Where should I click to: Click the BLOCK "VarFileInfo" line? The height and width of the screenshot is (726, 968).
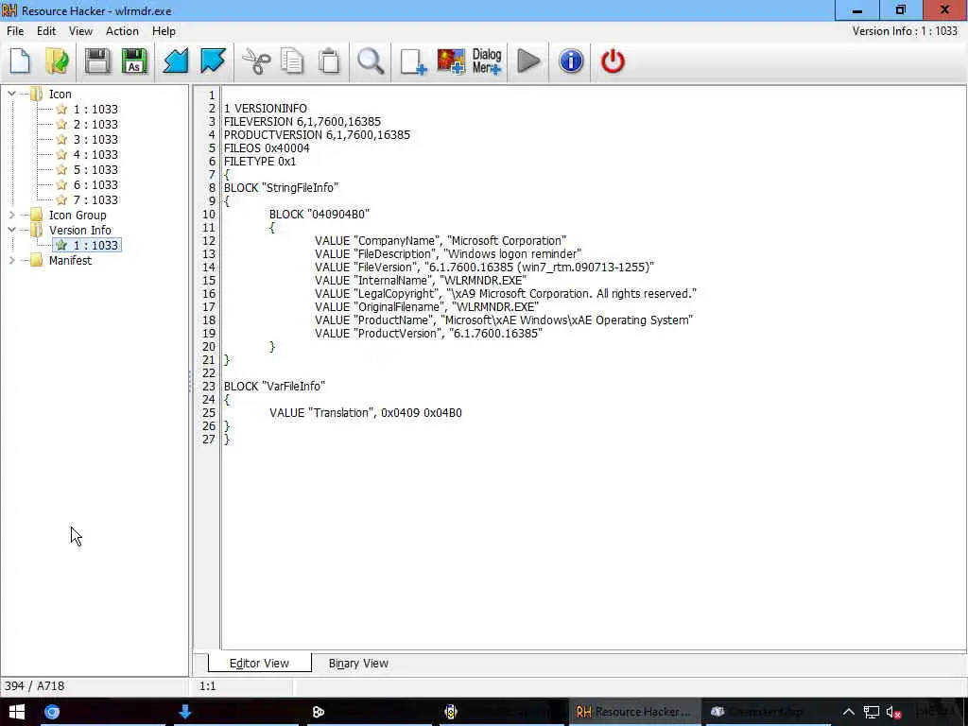[274, 387]
